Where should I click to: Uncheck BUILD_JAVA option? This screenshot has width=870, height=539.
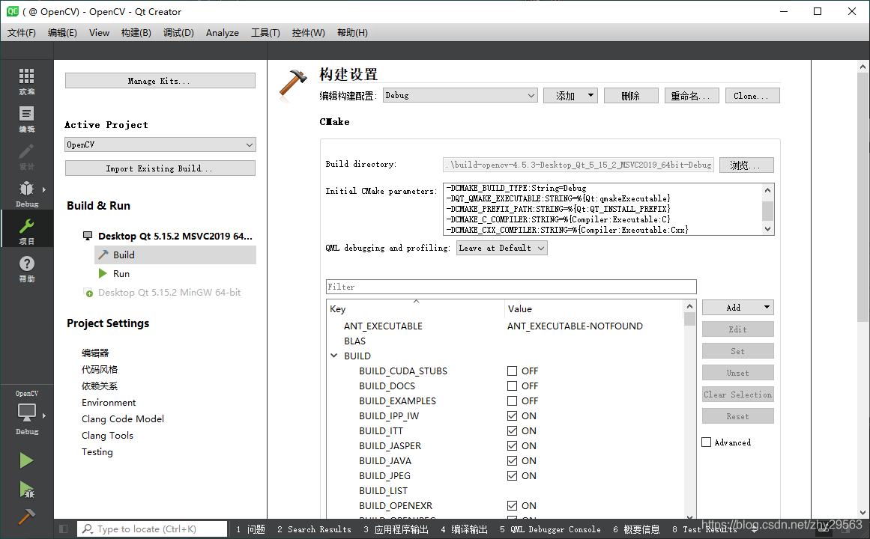coord(512,461)
